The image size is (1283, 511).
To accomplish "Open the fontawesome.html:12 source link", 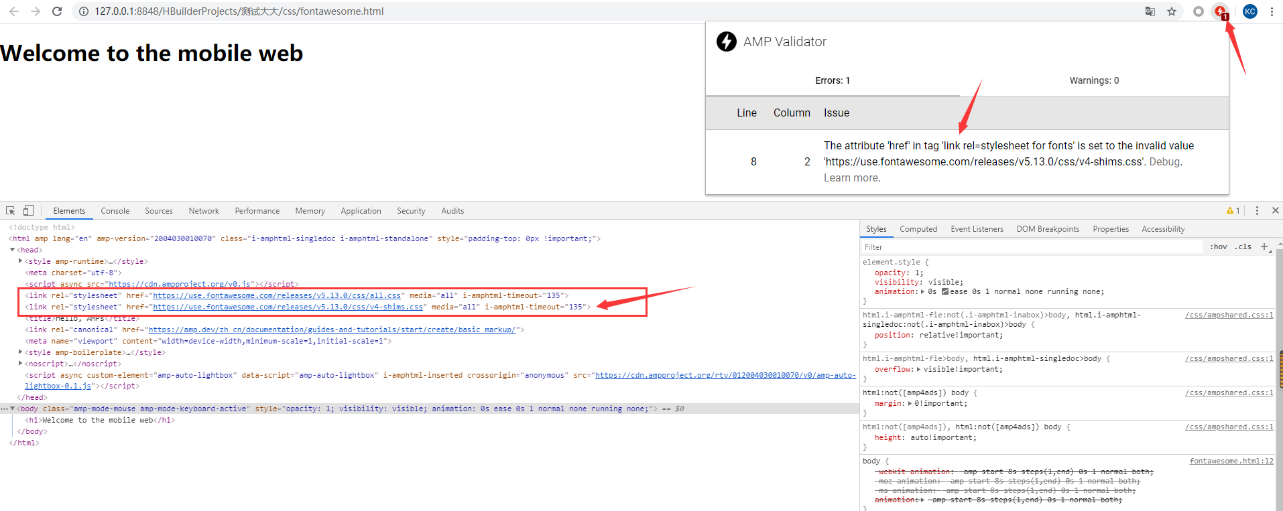I will pyautogui.click(x=1231, y=461).
